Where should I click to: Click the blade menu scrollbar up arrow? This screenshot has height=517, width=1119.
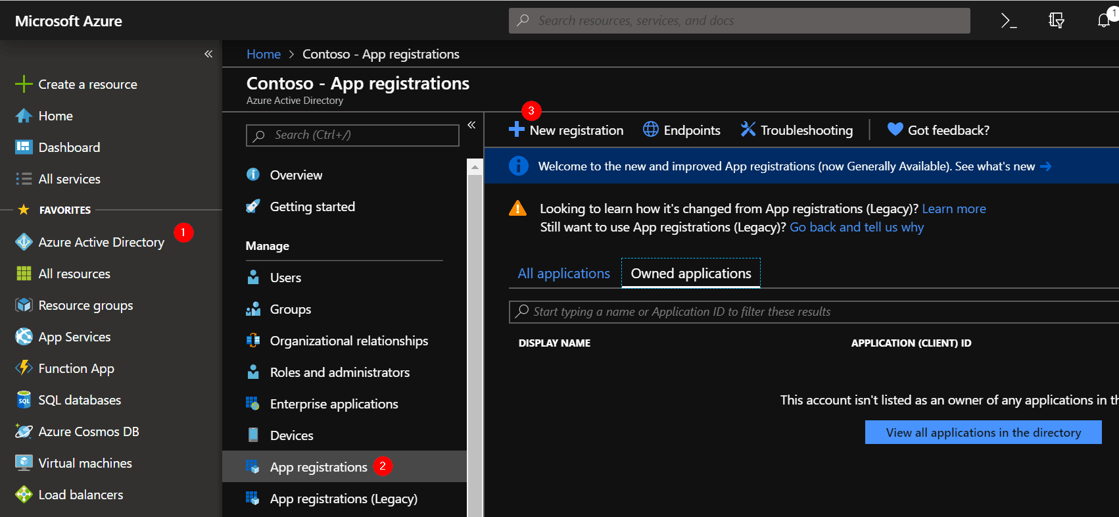point(475,167)
